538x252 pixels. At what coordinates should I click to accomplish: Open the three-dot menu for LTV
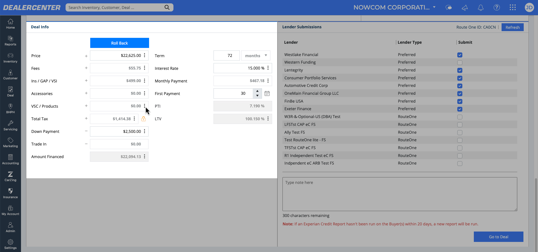(268, 119)
